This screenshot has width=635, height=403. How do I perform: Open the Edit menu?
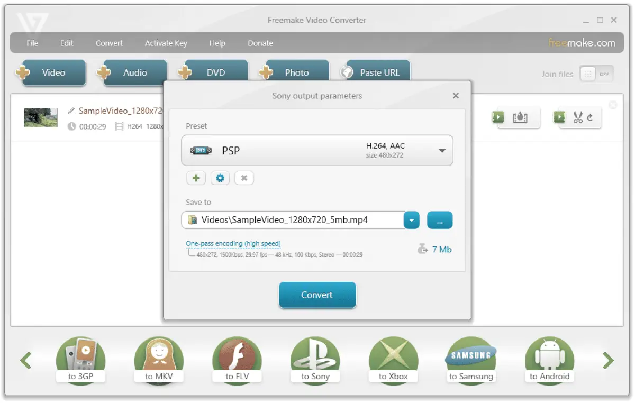(67, 43)
